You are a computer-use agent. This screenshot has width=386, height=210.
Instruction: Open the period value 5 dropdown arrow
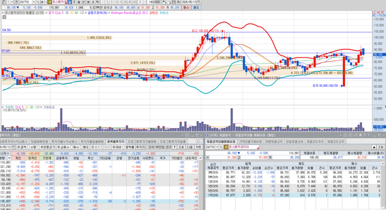pos(144,2)
